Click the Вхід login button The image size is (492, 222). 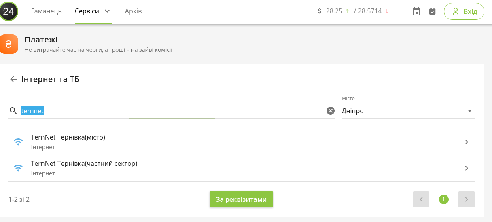464,11
